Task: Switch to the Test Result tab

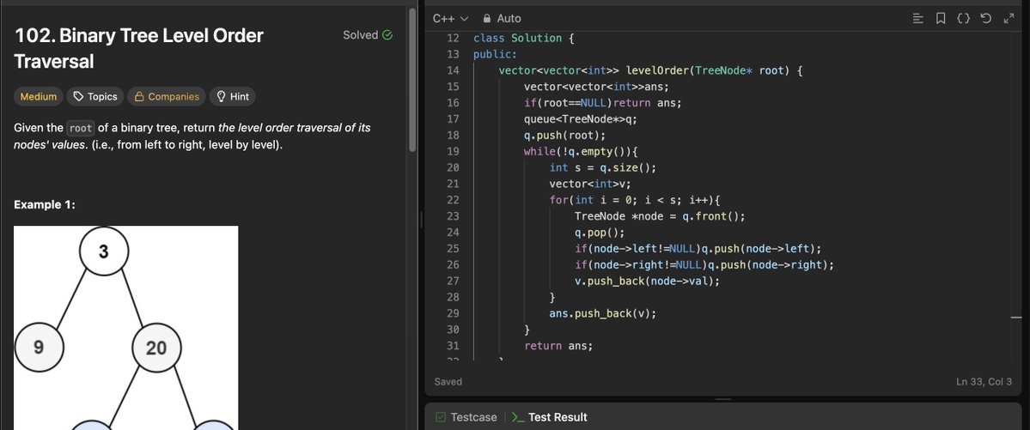Action: tap(549, 417)
